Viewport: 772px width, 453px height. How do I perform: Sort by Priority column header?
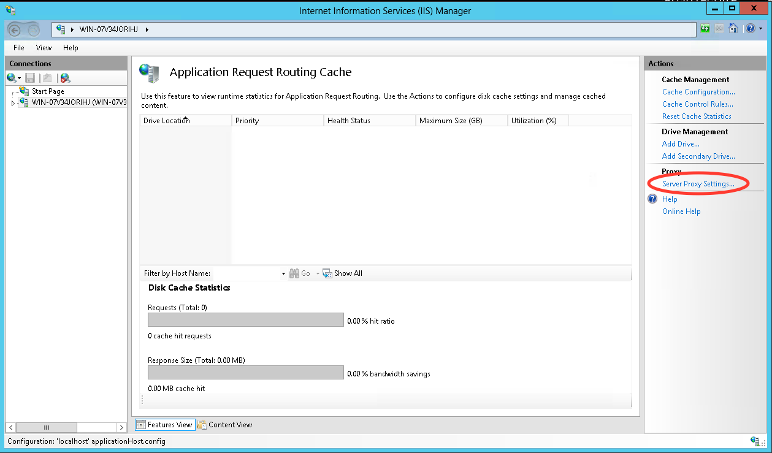pyautogui.click(x=278, y=121)
